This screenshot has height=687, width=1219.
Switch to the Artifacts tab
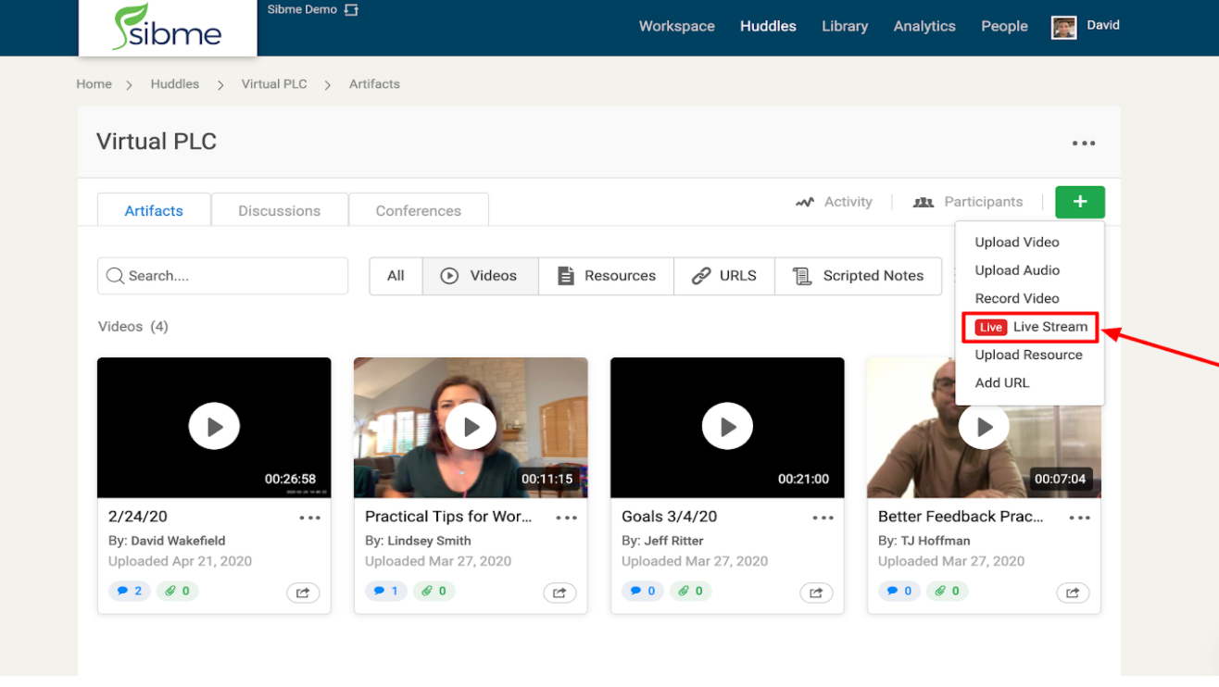tap(154, 210)
